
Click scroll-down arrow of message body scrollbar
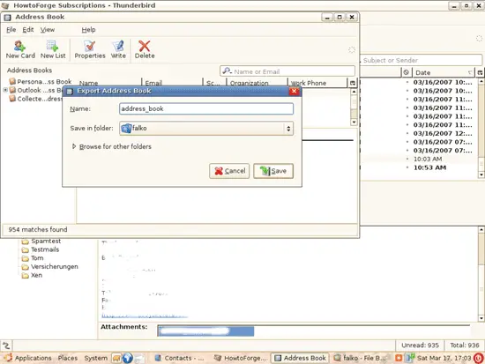pos(481,318)
